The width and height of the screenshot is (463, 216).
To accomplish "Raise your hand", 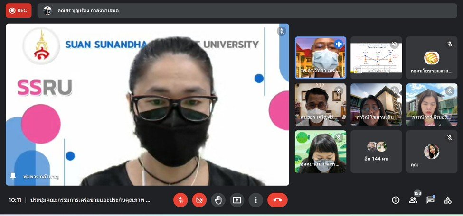I will [x=218, y=200].
